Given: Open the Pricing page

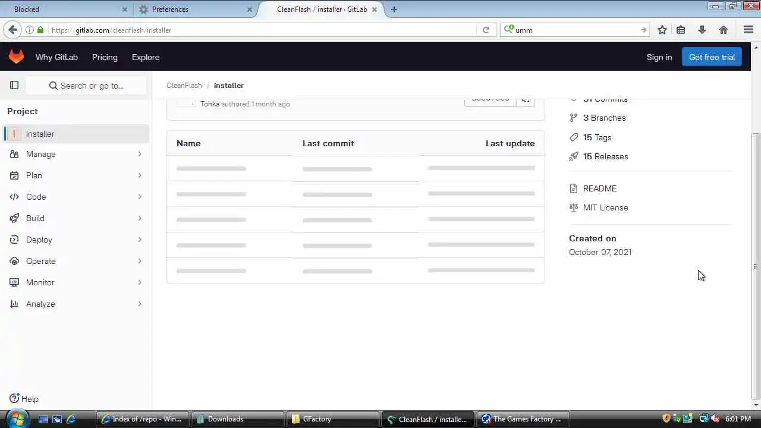Looking at the screenshot, I should (x=105, y=57).
